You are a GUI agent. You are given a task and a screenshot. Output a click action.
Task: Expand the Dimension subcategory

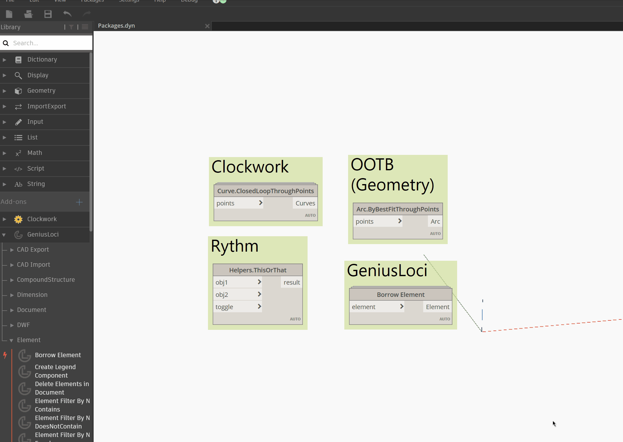(12, 295)
